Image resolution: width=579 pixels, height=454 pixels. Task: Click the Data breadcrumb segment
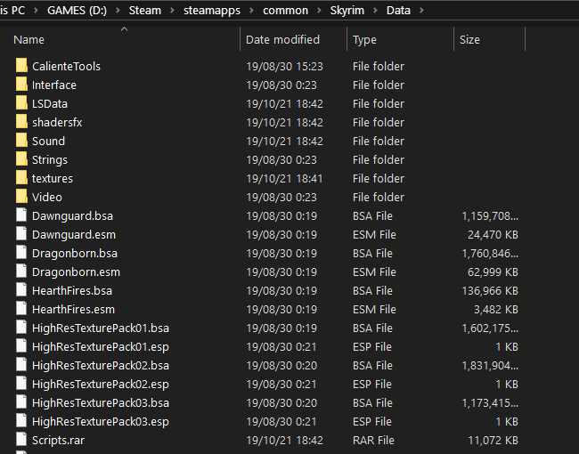398,11
